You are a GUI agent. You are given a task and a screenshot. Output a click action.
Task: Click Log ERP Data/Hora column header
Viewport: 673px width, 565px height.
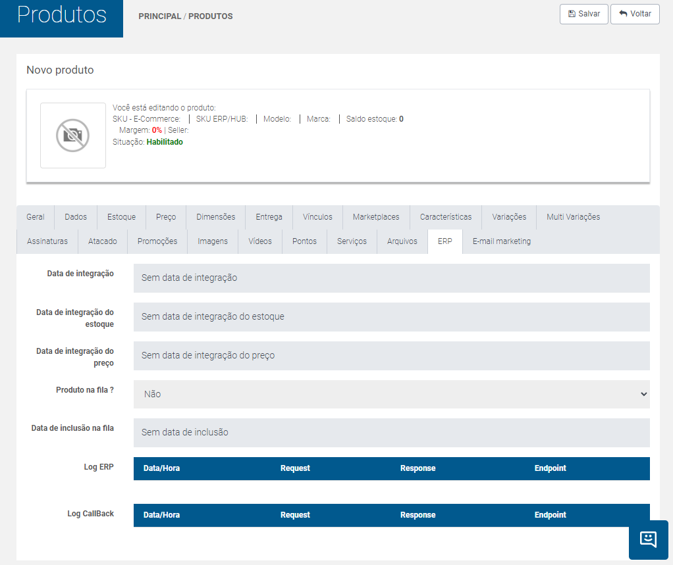tap(161, 468)
